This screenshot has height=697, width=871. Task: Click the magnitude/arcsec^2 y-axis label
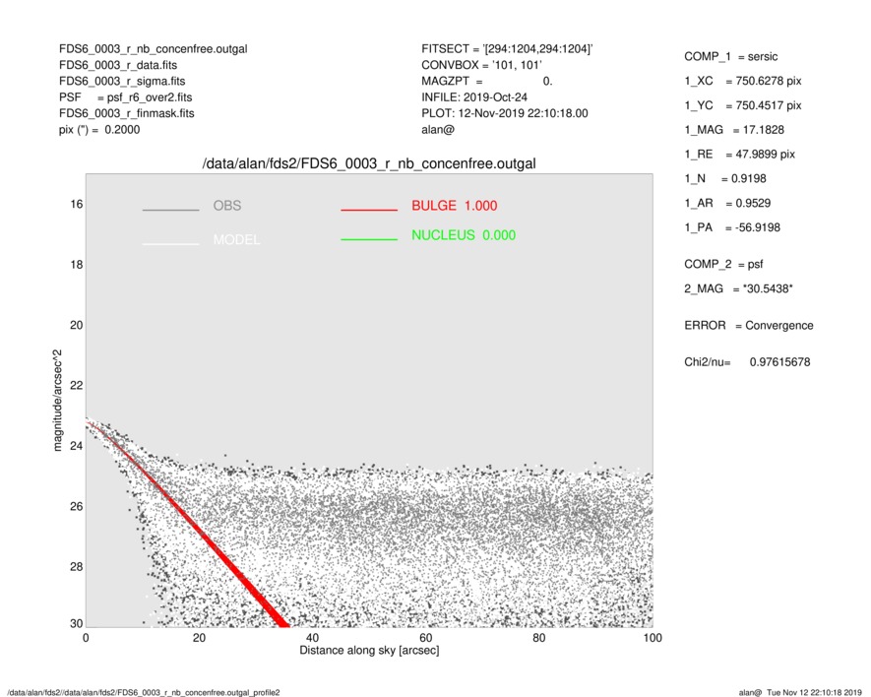coord(57,401)
